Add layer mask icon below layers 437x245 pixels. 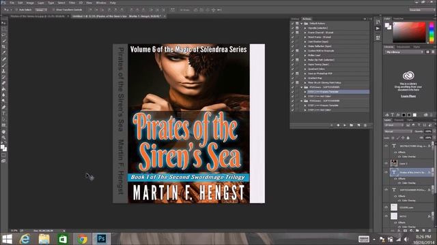pos(405,231)
